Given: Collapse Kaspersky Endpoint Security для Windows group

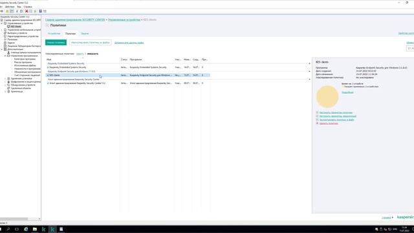Looking at the screenshot, I should (309, 71).
